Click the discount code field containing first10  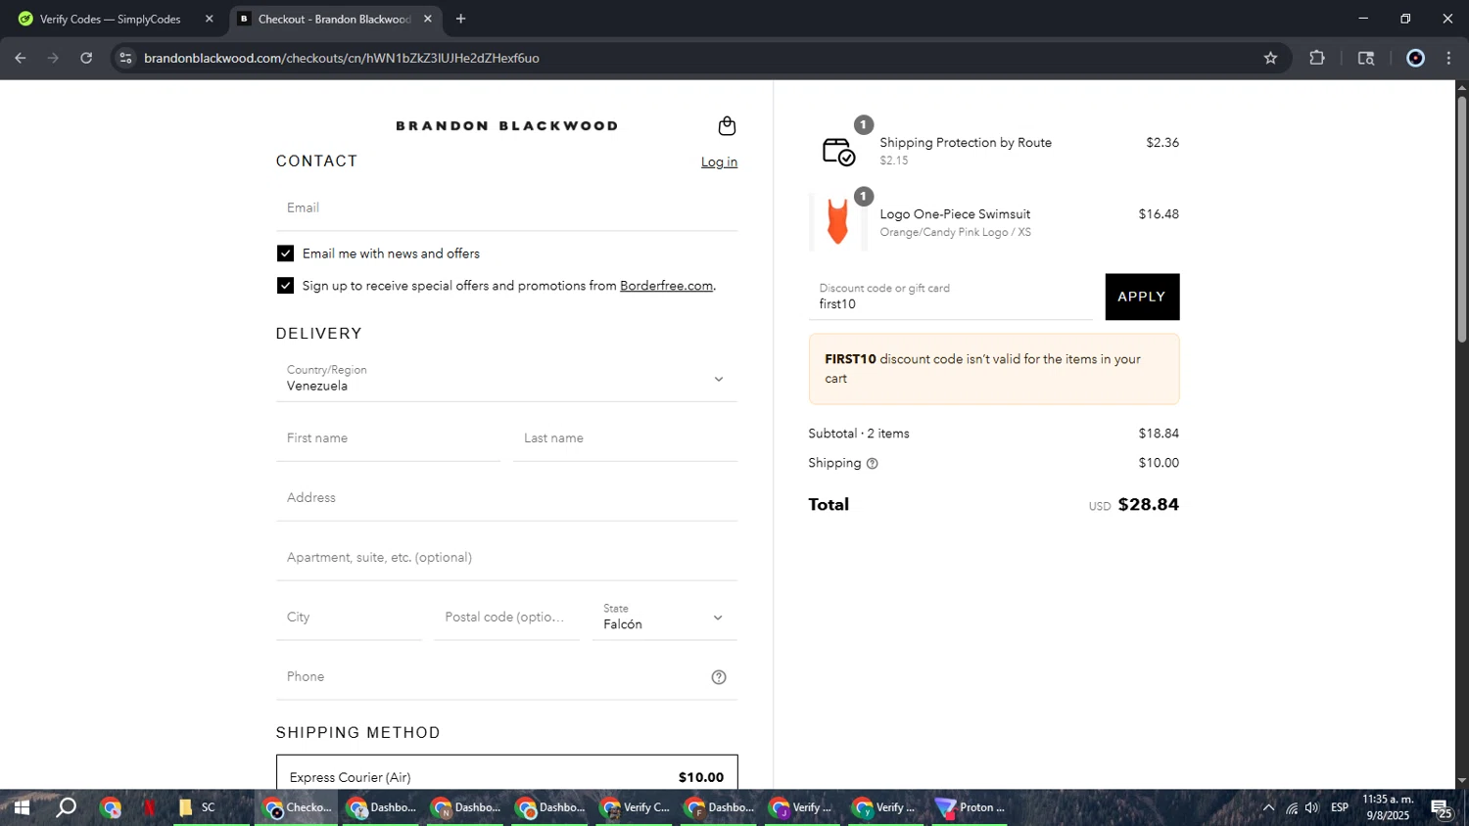(x=950, y=297)
